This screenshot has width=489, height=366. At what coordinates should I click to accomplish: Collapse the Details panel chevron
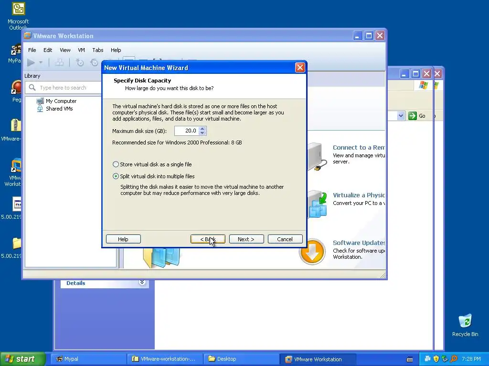(x=142, y=282)
